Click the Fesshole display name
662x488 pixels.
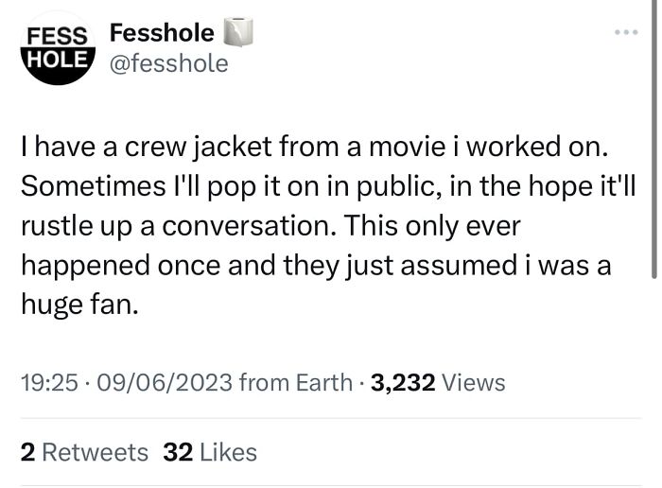click(x=162, y=33)
